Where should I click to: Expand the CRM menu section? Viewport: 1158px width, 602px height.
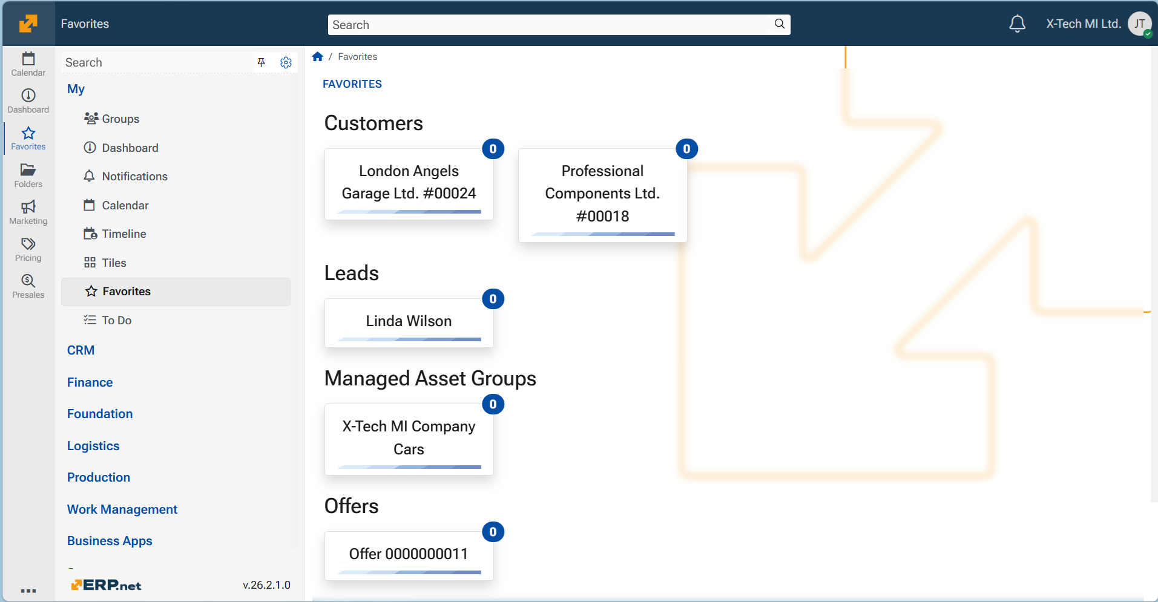[x=81, y=350]
